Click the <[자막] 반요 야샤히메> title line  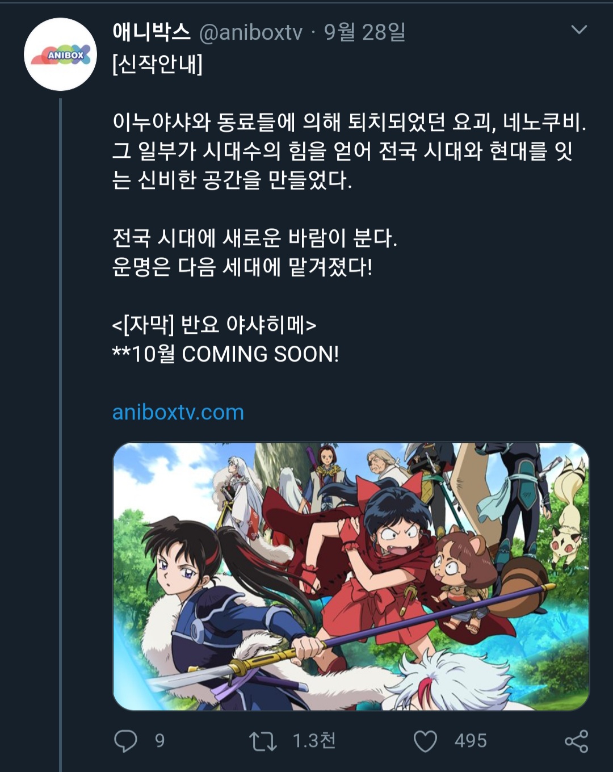[214, 325]
